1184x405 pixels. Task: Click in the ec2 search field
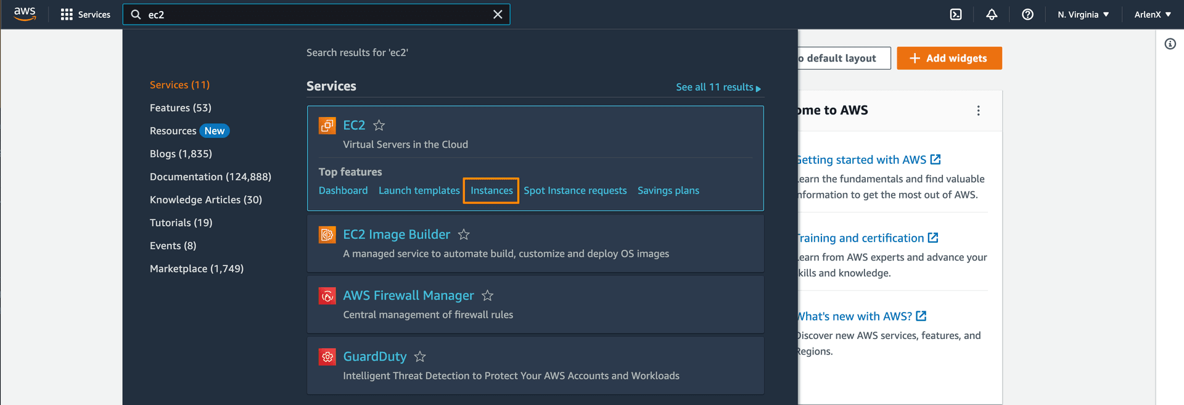point(316,14)
